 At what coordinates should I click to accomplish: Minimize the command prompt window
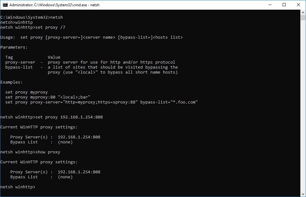[270, 5]
